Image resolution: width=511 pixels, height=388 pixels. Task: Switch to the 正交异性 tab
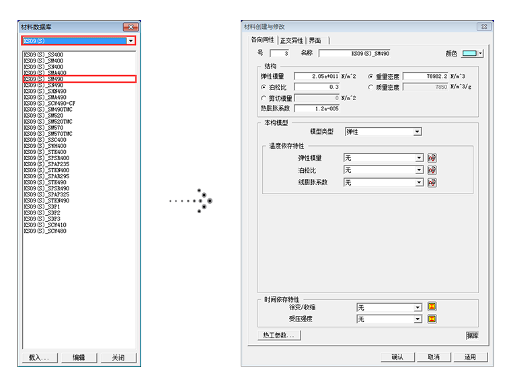(291, 40)
